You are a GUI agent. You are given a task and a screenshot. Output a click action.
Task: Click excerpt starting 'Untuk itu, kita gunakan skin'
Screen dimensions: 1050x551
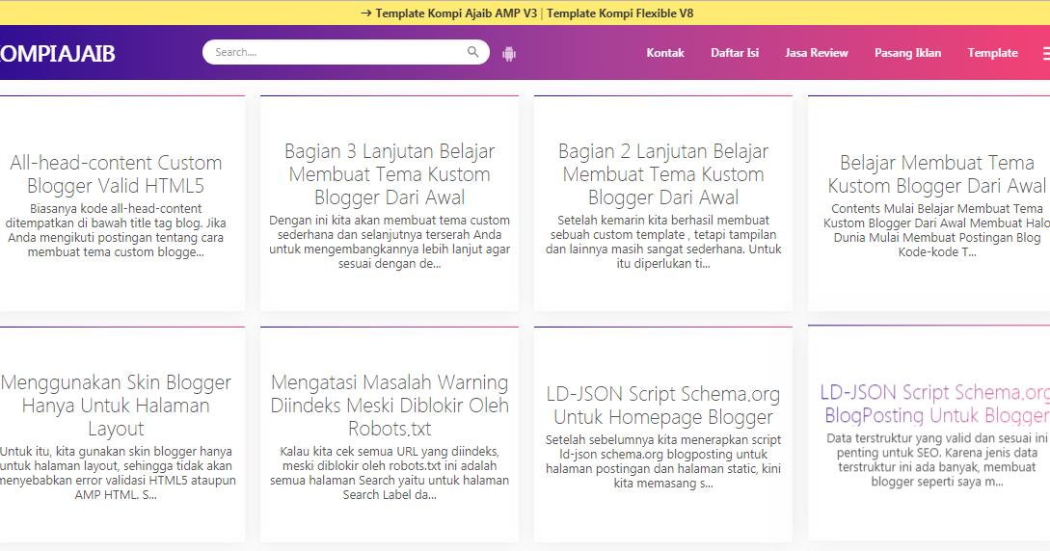116,473
